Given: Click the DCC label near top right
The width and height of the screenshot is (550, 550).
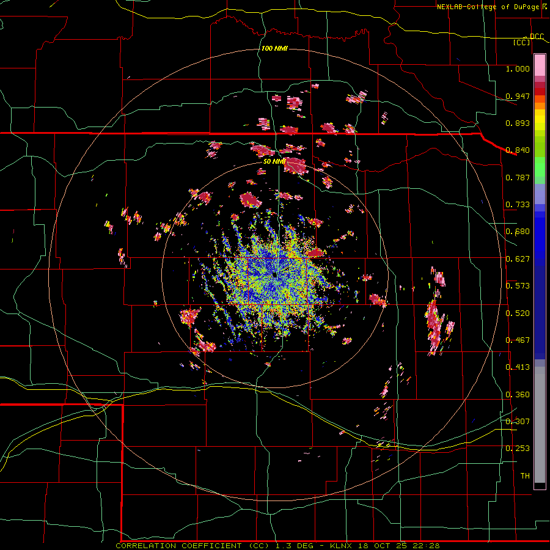Looking at the screenshot, I should 537,37.
